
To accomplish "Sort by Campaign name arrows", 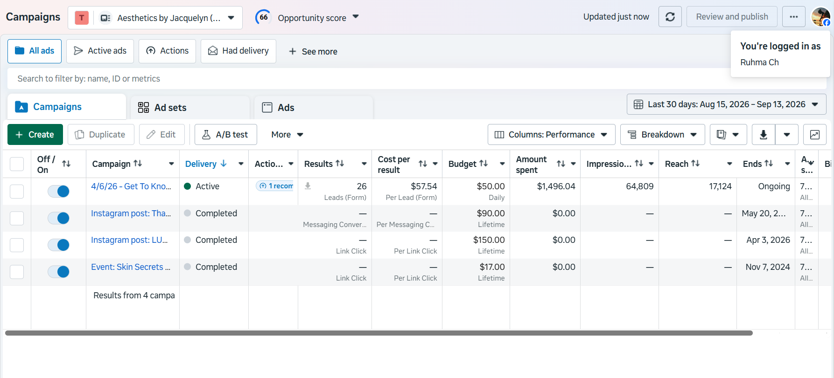I will coord(138,164).
